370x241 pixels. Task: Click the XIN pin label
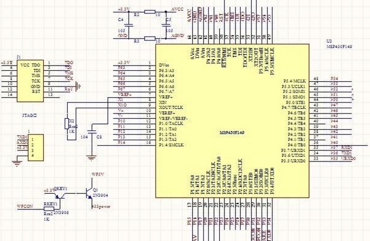[x=163, y=102]
